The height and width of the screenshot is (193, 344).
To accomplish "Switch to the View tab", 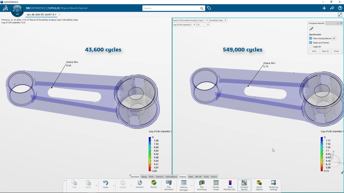I will click(190, 177).
